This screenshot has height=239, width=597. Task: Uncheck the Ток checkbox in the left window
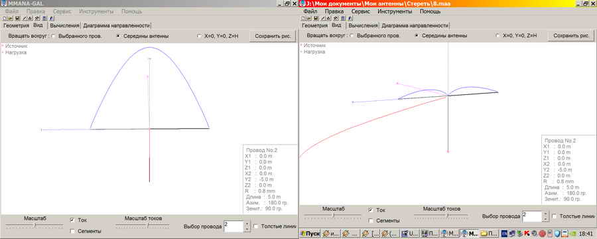tap(72, 220)
